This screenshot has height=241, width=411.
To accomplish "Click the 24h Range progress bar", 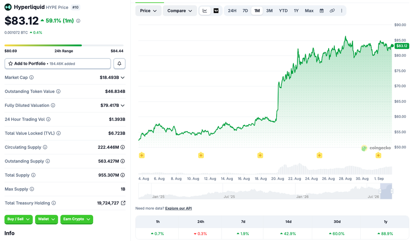I will pos(64,46).
